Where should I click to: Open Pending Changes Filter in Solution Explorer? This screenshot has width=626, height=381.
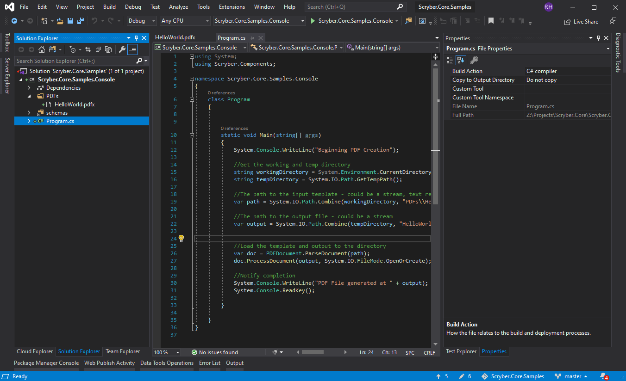(73, 49)
